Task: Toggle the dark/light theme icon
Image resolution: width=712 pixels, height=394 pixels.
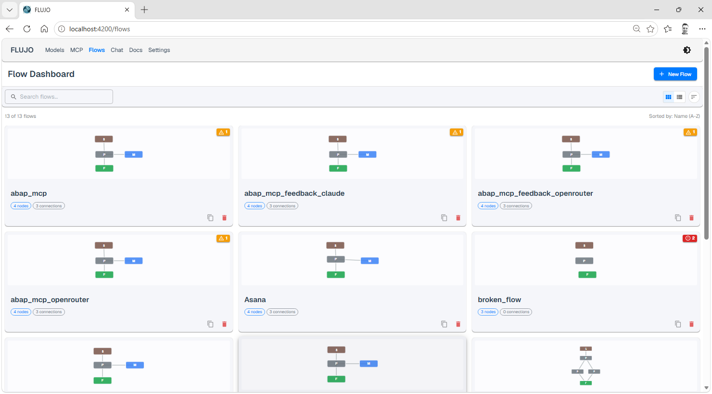Action: tap(687, 50)
